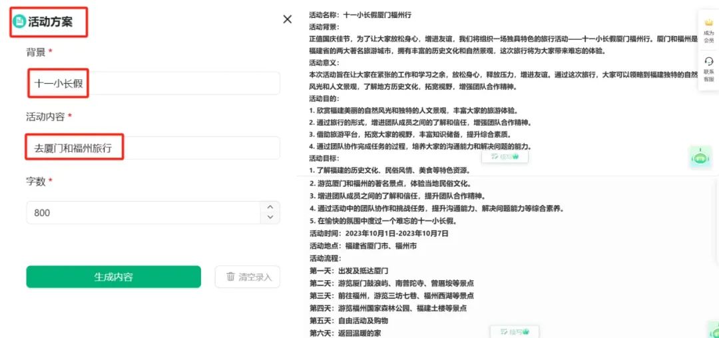Viewport: 719px width, 338px height.
Task: Click the 生成内容 green button
Action: [113, 277]
